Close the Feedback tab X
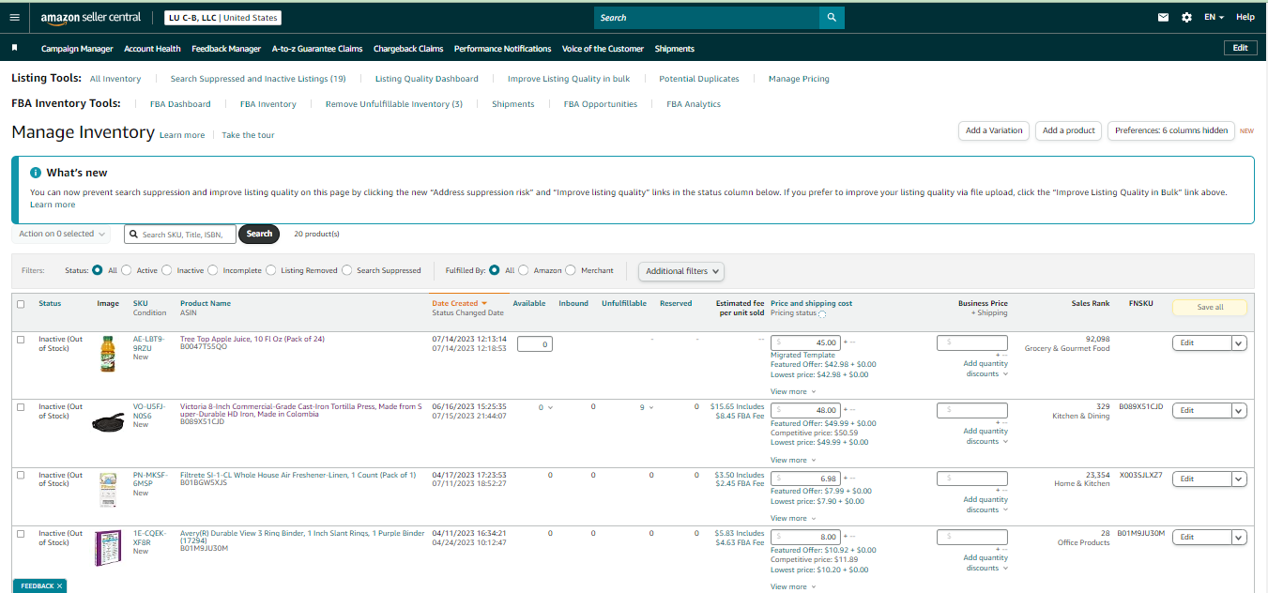1268x593 pixels. click(60, 585)
